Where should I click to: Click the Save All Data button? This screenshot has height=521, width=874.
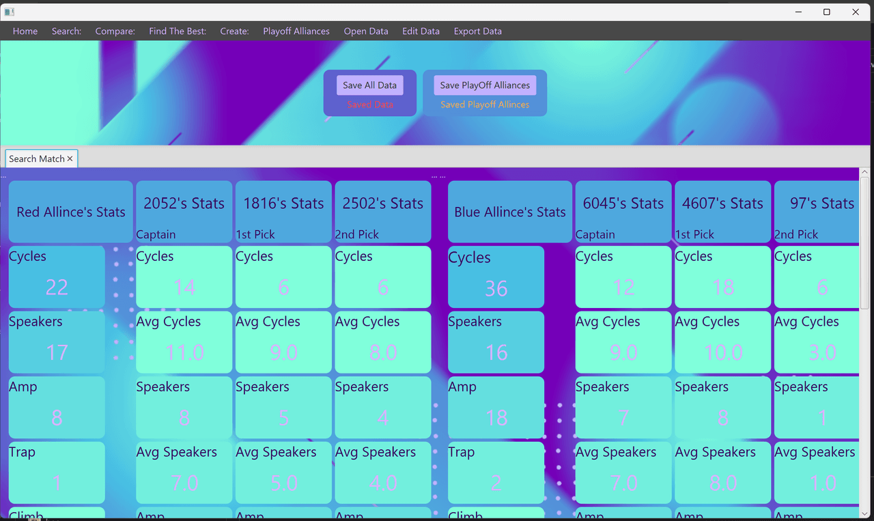pos(369,85)
